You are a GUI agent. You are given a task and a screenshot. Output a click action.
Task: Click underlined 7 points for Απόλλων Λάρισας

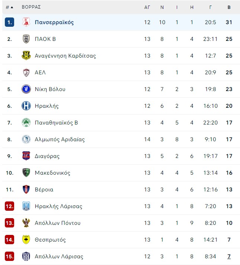tap(229, 256)
